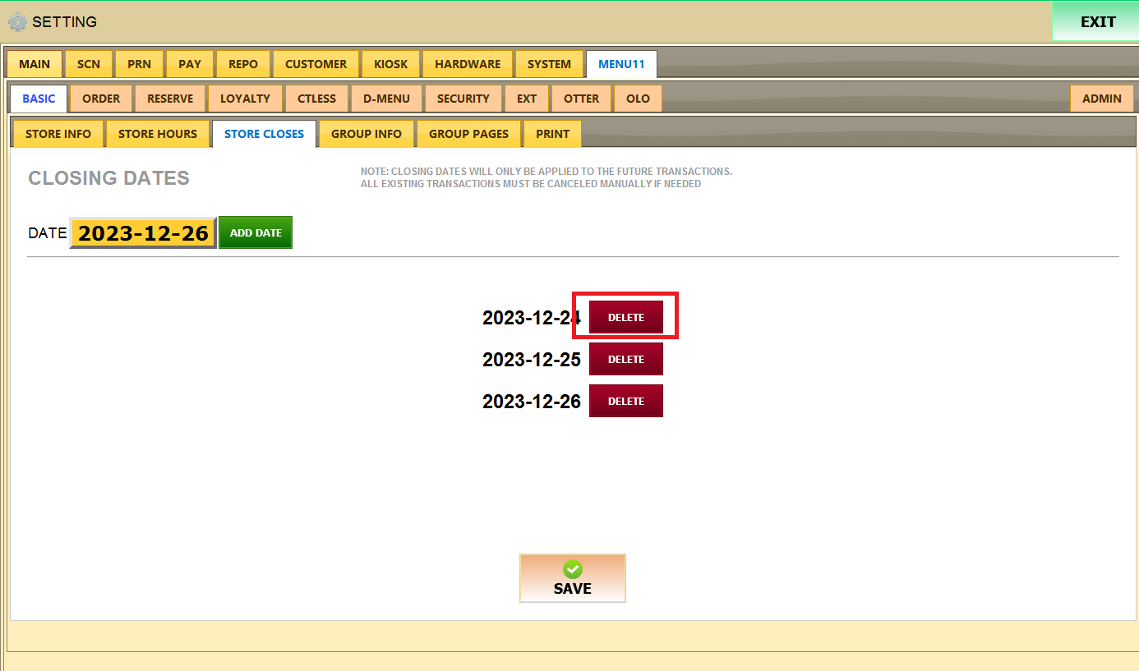Screen dimensions: 1139x671
Task: Go to the MAIN tab
Action: (35, 64)
